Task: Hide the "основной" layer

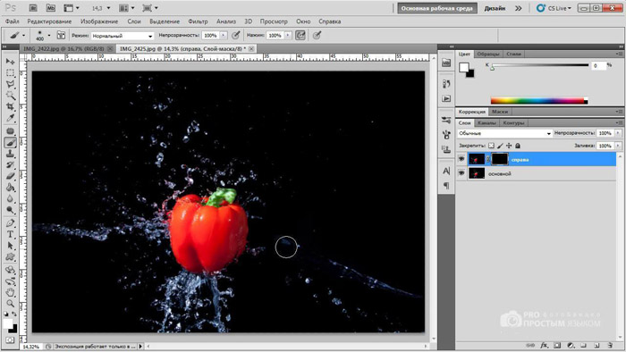Action: click(461, 173)
